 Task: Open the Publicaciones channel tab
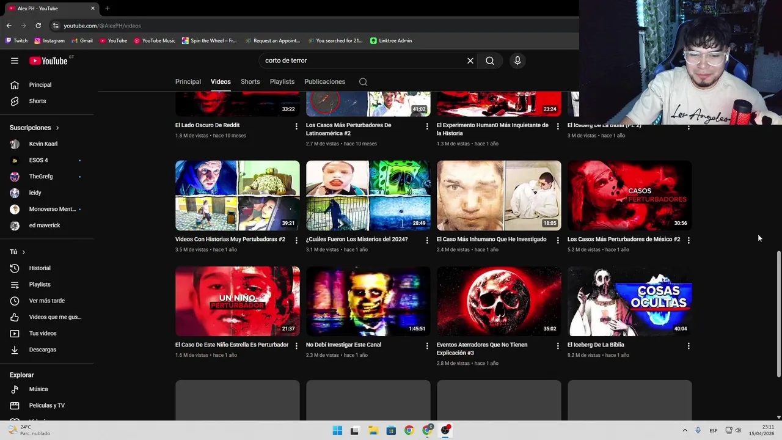325,82
